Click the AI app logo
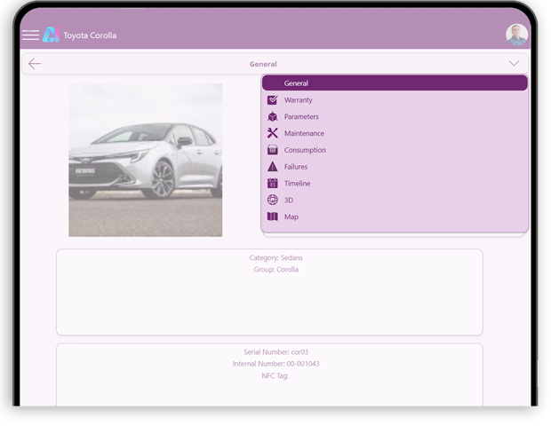The image size is (551, 433). point(51,35)
